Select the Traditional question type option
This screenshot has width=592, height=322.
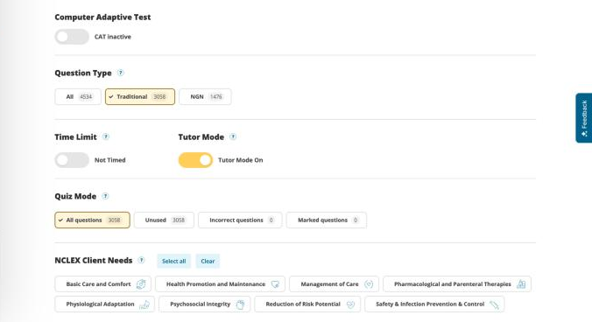pos(140,96)
